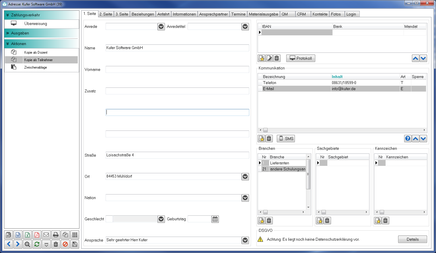Open the Kommunikation help icon

pos(408,139)
